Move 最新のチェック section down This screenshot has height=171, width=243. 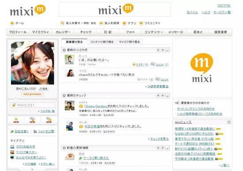163,95
